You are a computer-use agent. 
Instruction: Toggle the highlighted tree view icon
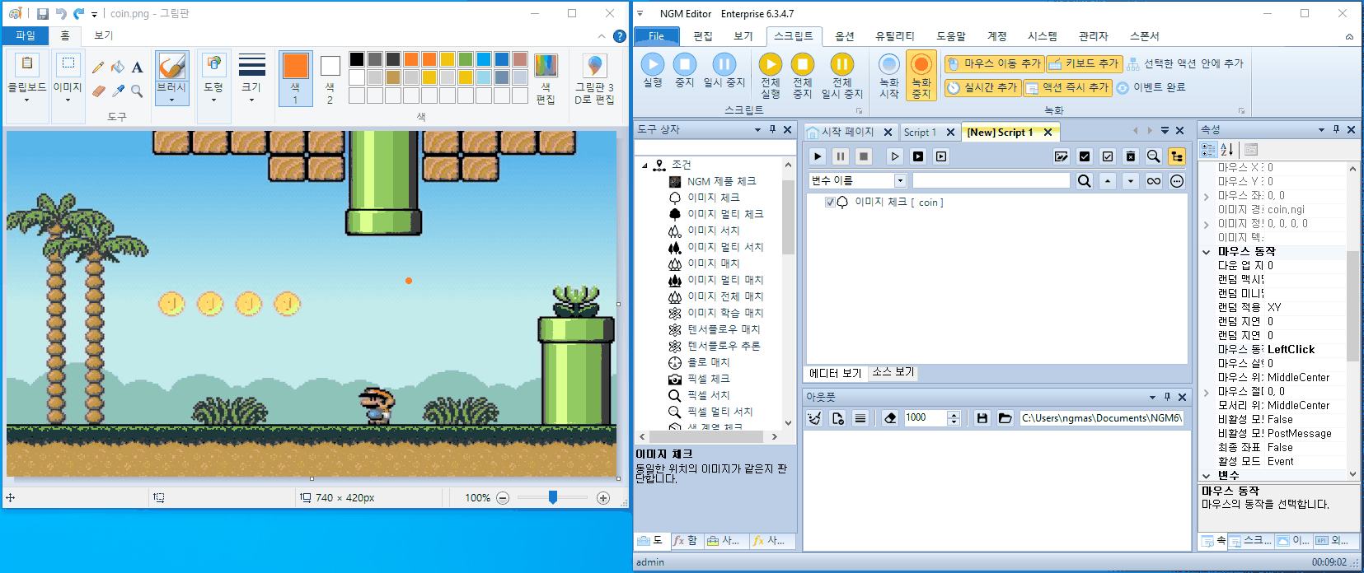pyautogui.click(x=1177, y=156)
